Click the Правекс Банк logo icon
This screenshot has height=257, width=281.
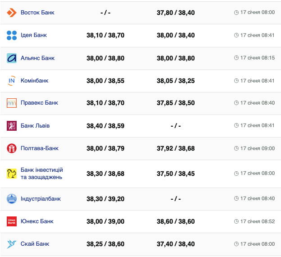coord(12,103)
